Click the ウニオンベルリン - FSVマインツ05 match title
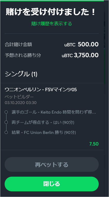Image resolution: width=109 pixels, height=197 pixels. tap(41, 90)
